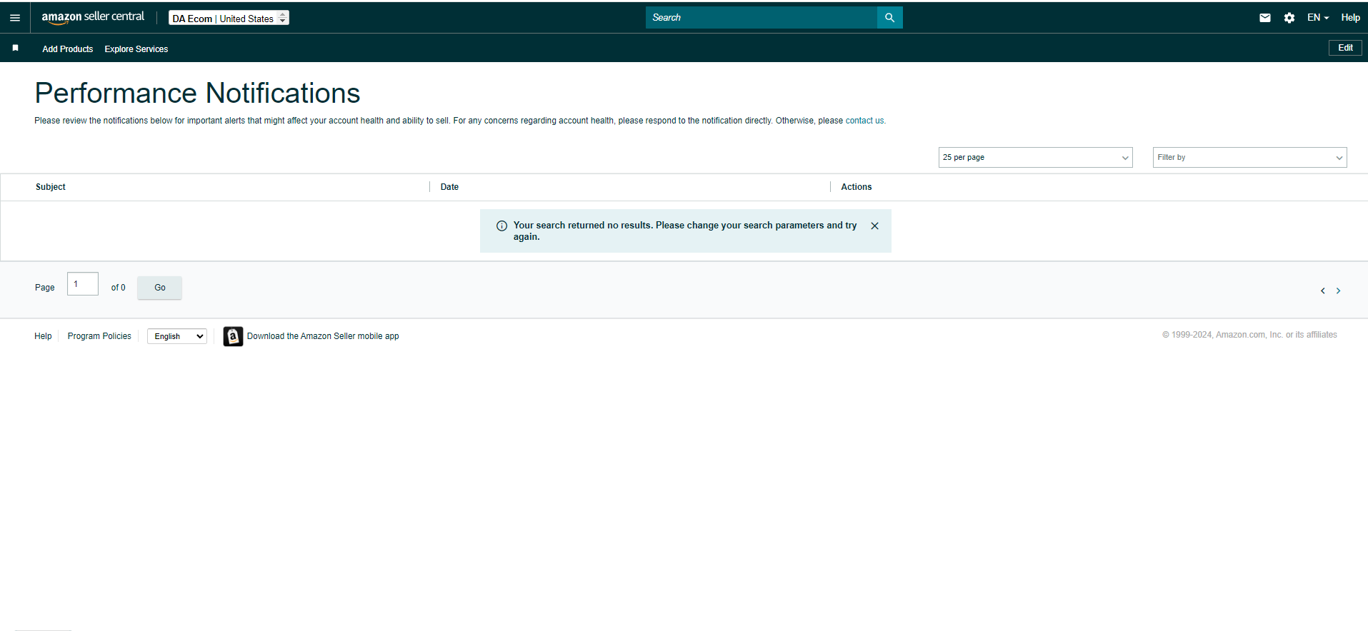Open the English language selector in footer
The image size is (1368, 631).
coord(177,336)
